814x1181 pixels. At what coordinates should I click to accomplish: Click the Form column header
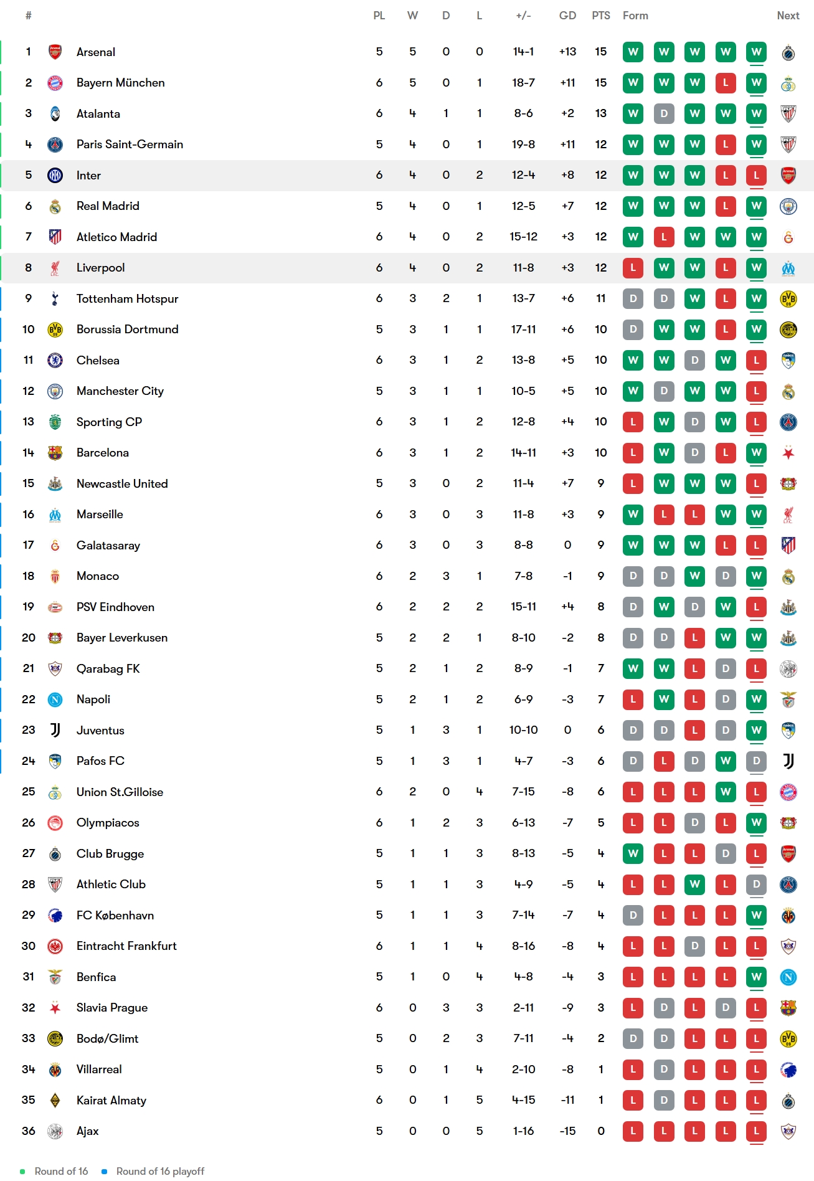pyautogui.click(x=635, y=16)
